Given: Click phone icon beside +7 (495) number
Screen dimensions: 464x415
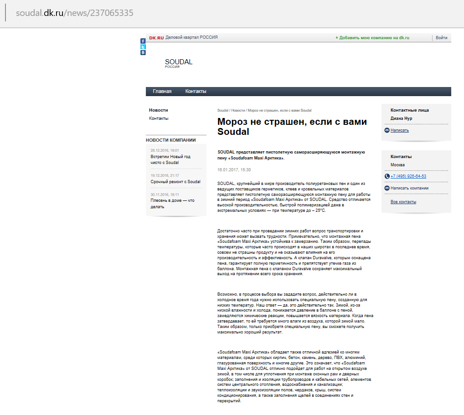Looking at the screenshot, I should pos(387,176).
